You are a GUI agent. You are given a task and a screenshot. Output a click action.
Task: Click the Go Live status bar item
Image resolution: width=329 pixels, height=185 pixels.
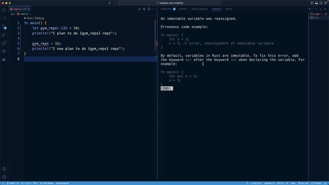[x=303, y=183]
